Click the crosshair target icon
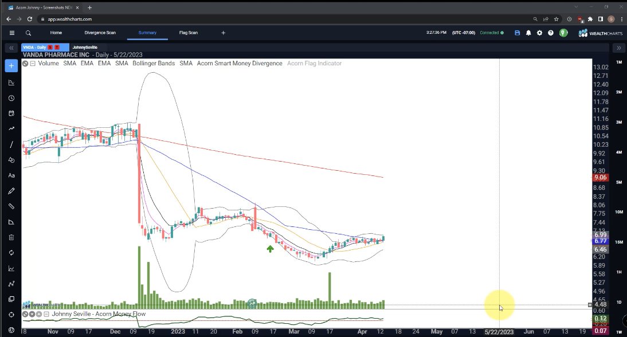 tap(11, 315)
